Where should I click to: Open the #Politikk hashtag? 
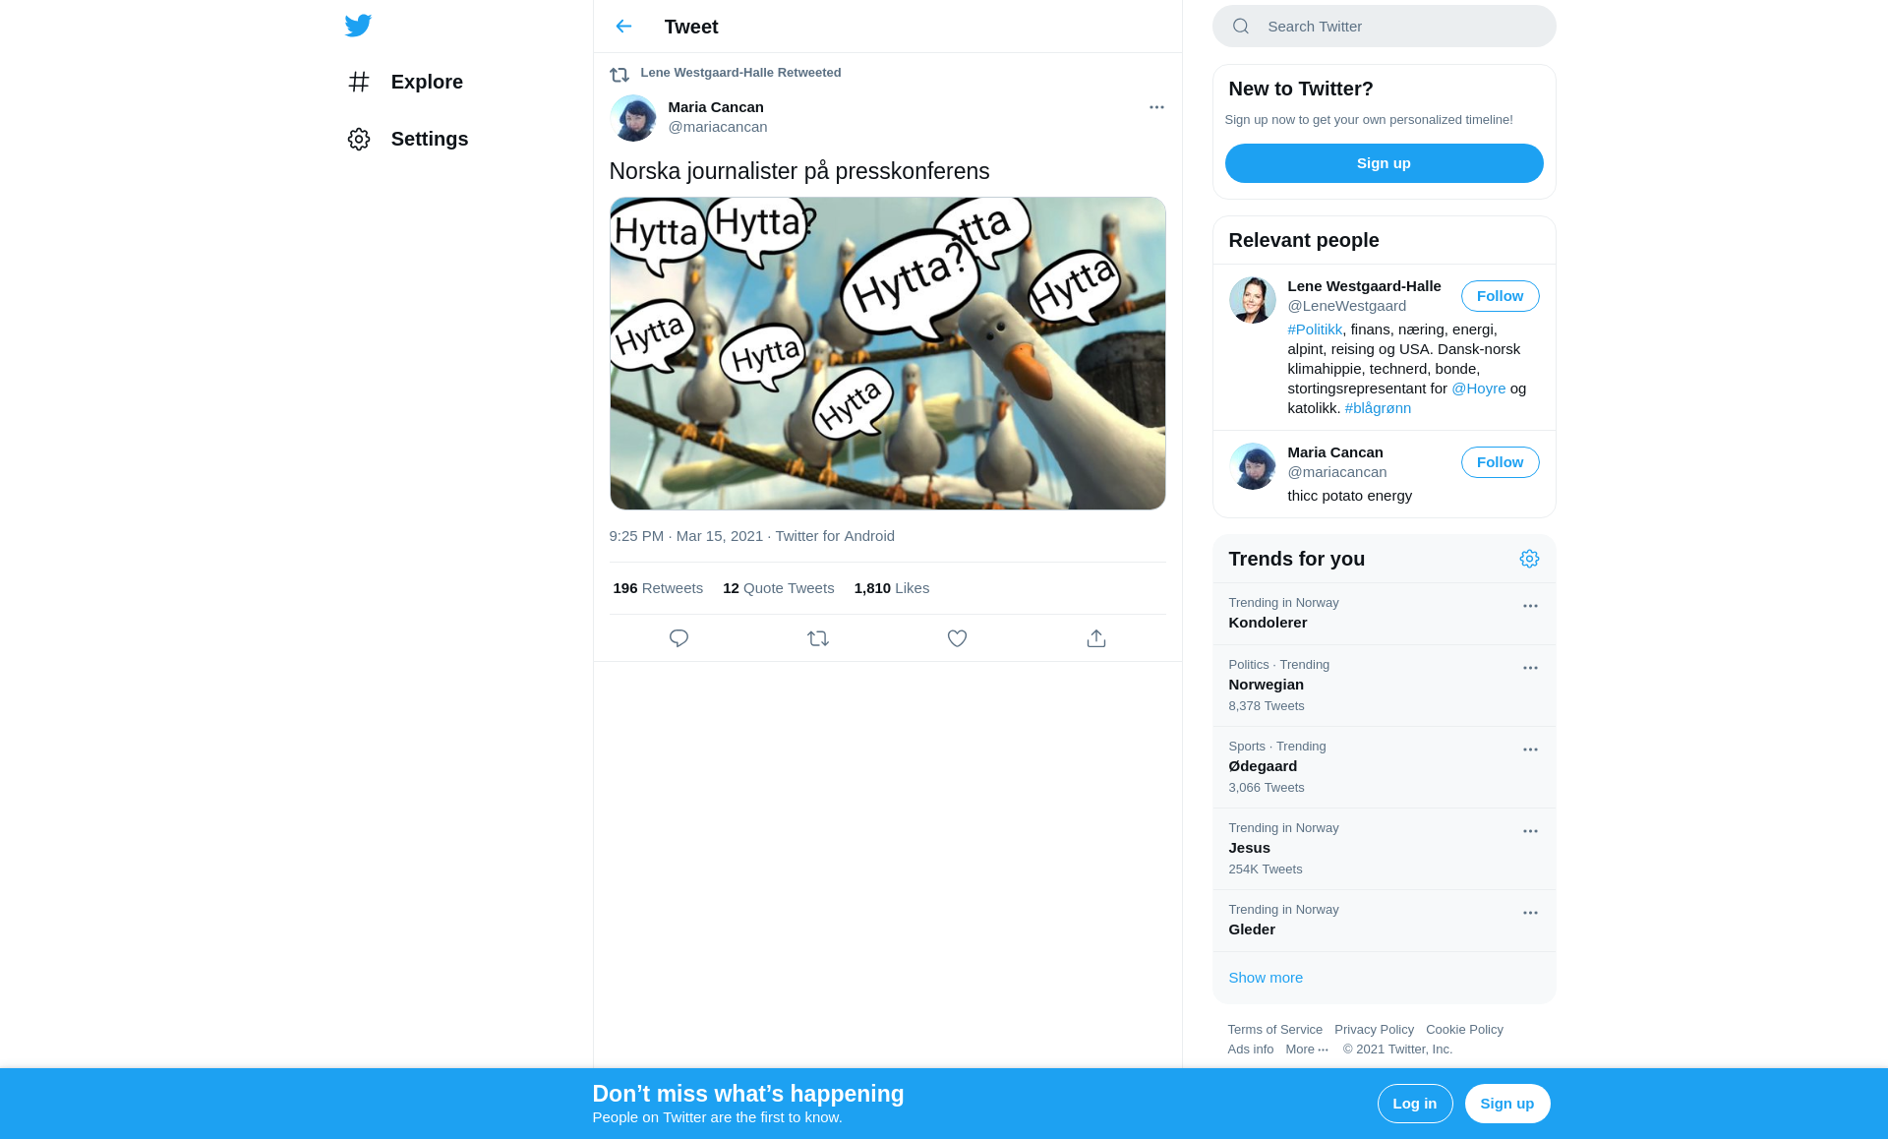tap(1315, 330)
